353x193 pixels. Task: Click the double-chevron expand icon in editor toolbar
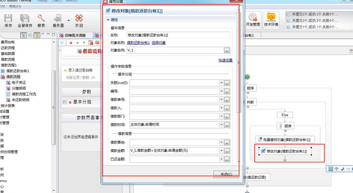(62, 42)
